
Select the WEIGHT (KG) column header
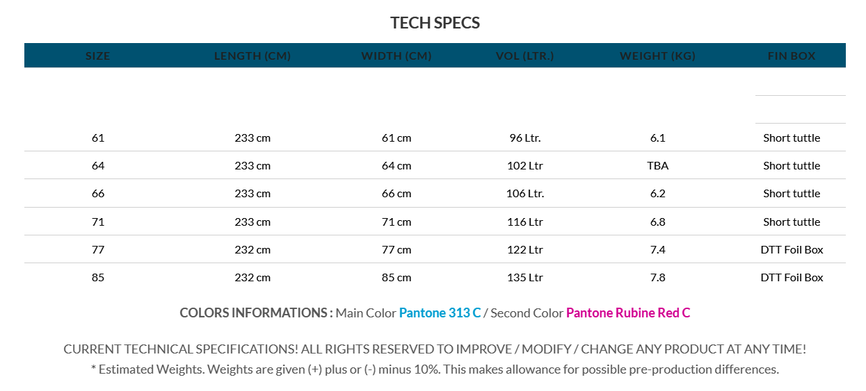[x=657, y=56]
